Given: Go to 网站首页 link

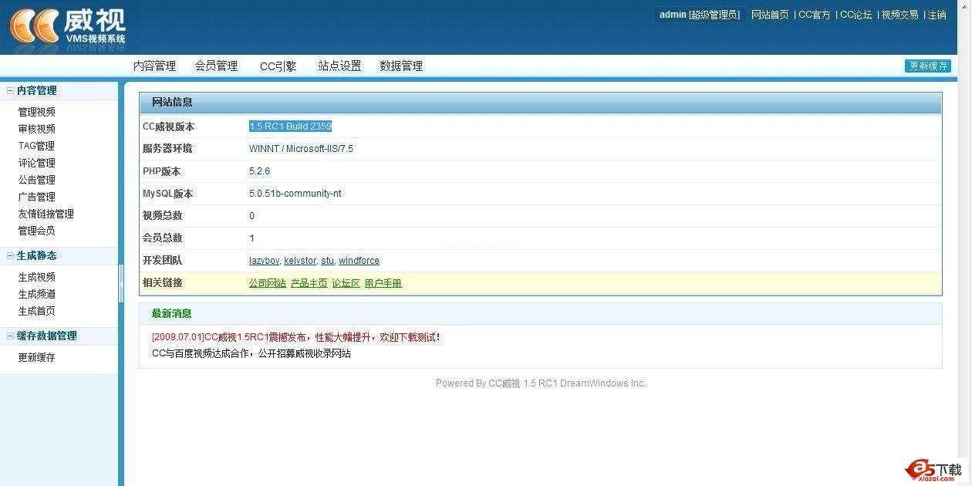Looking at the screenshot, I should click(x=770, y=15).
